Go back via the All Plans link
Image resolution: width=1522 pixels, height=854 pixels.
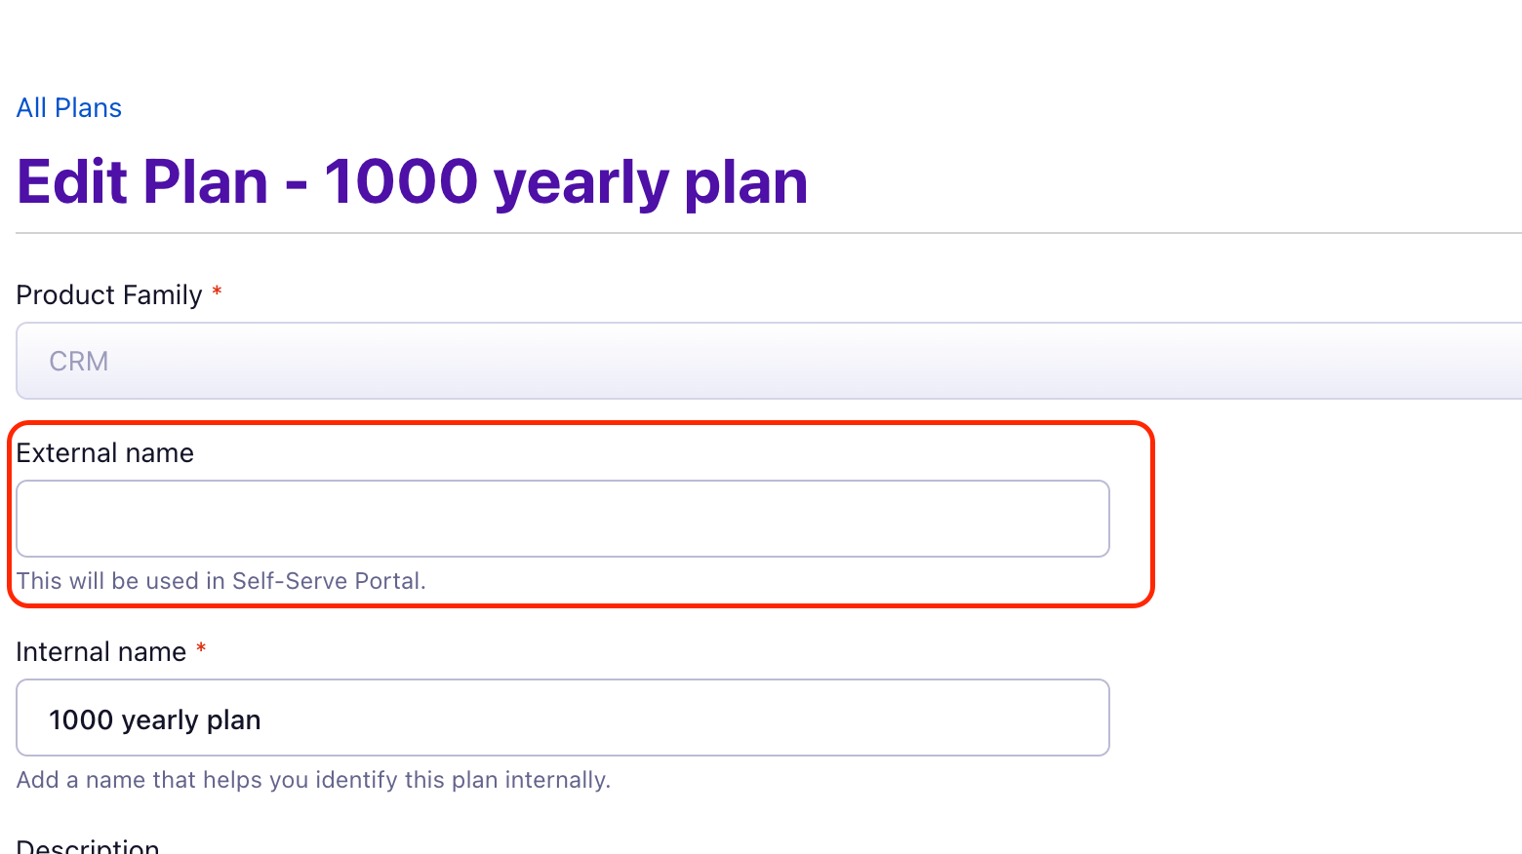(68, 108)
